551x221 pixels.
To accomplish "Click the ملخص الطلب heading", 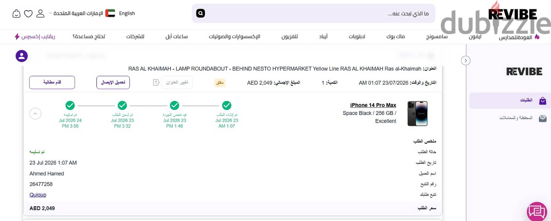I will coord(425,141).
